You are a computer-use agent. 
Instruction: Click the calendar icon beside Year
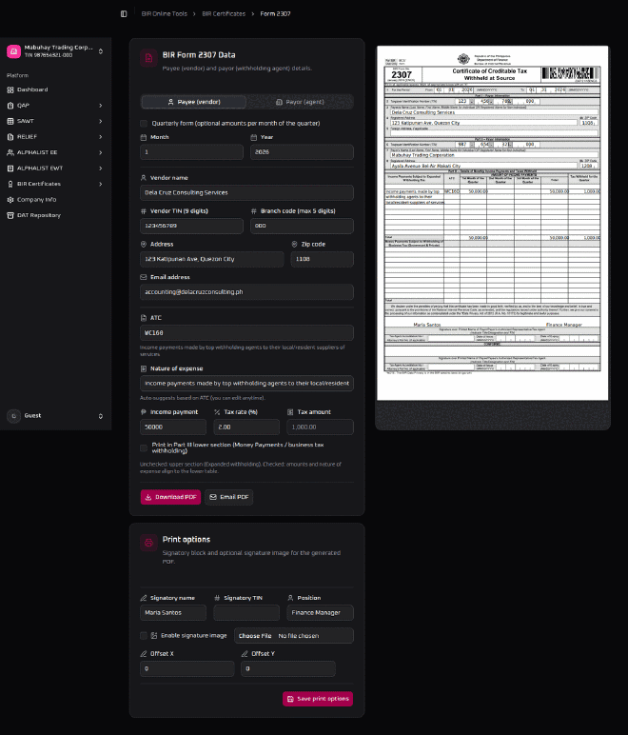click(x=254, y=137)
